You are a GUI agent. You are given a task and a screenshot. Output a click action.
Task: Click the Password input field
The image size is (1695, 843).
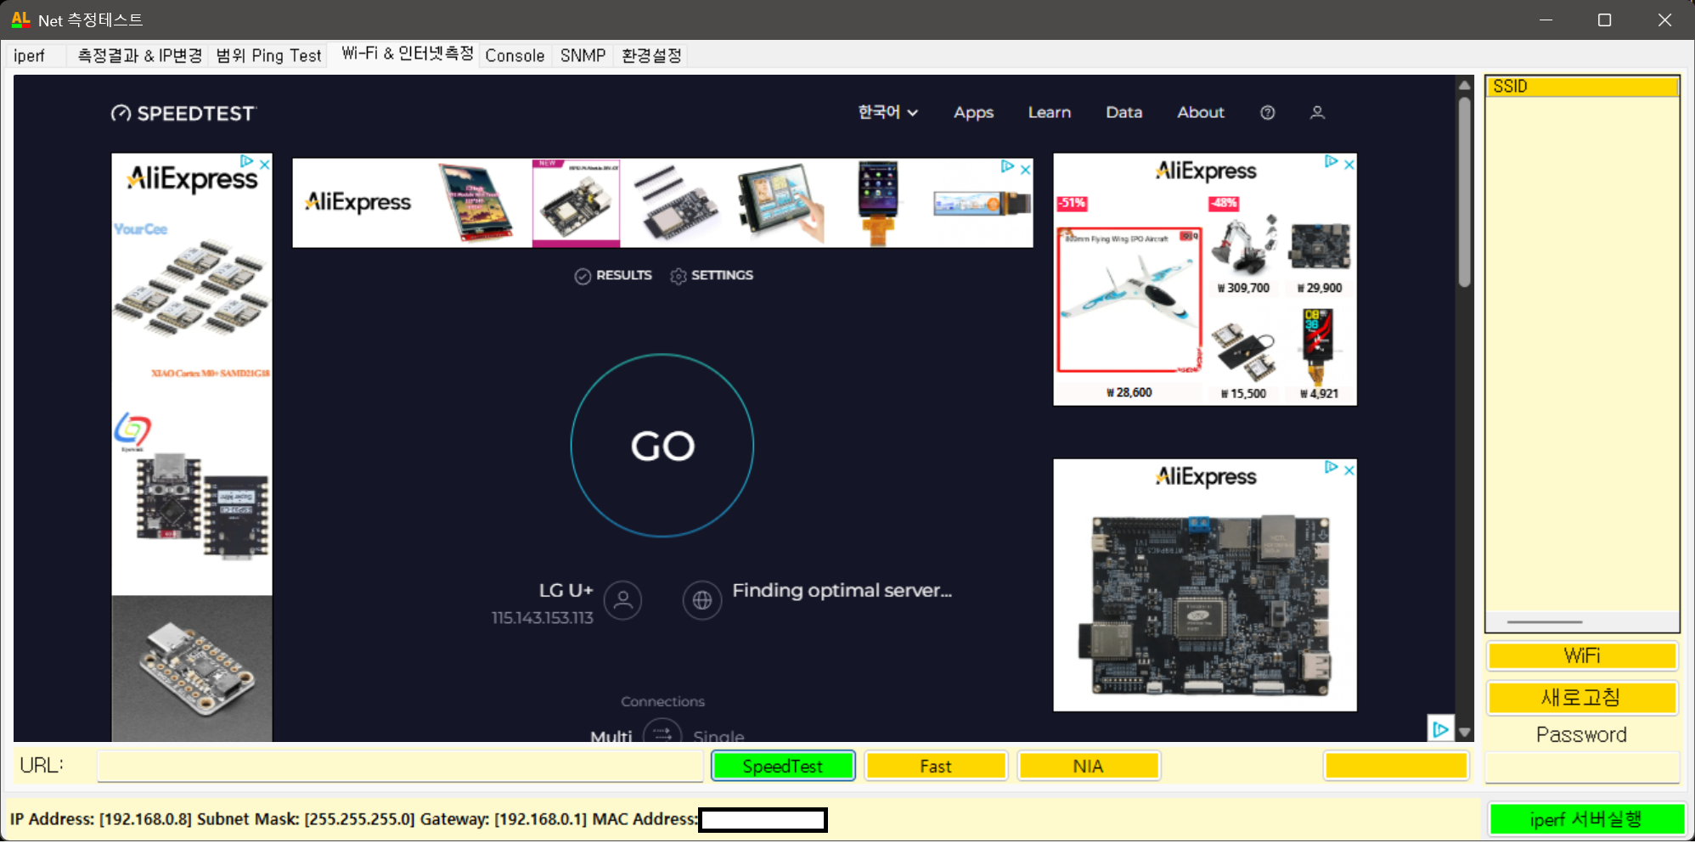pos(1582,767)
